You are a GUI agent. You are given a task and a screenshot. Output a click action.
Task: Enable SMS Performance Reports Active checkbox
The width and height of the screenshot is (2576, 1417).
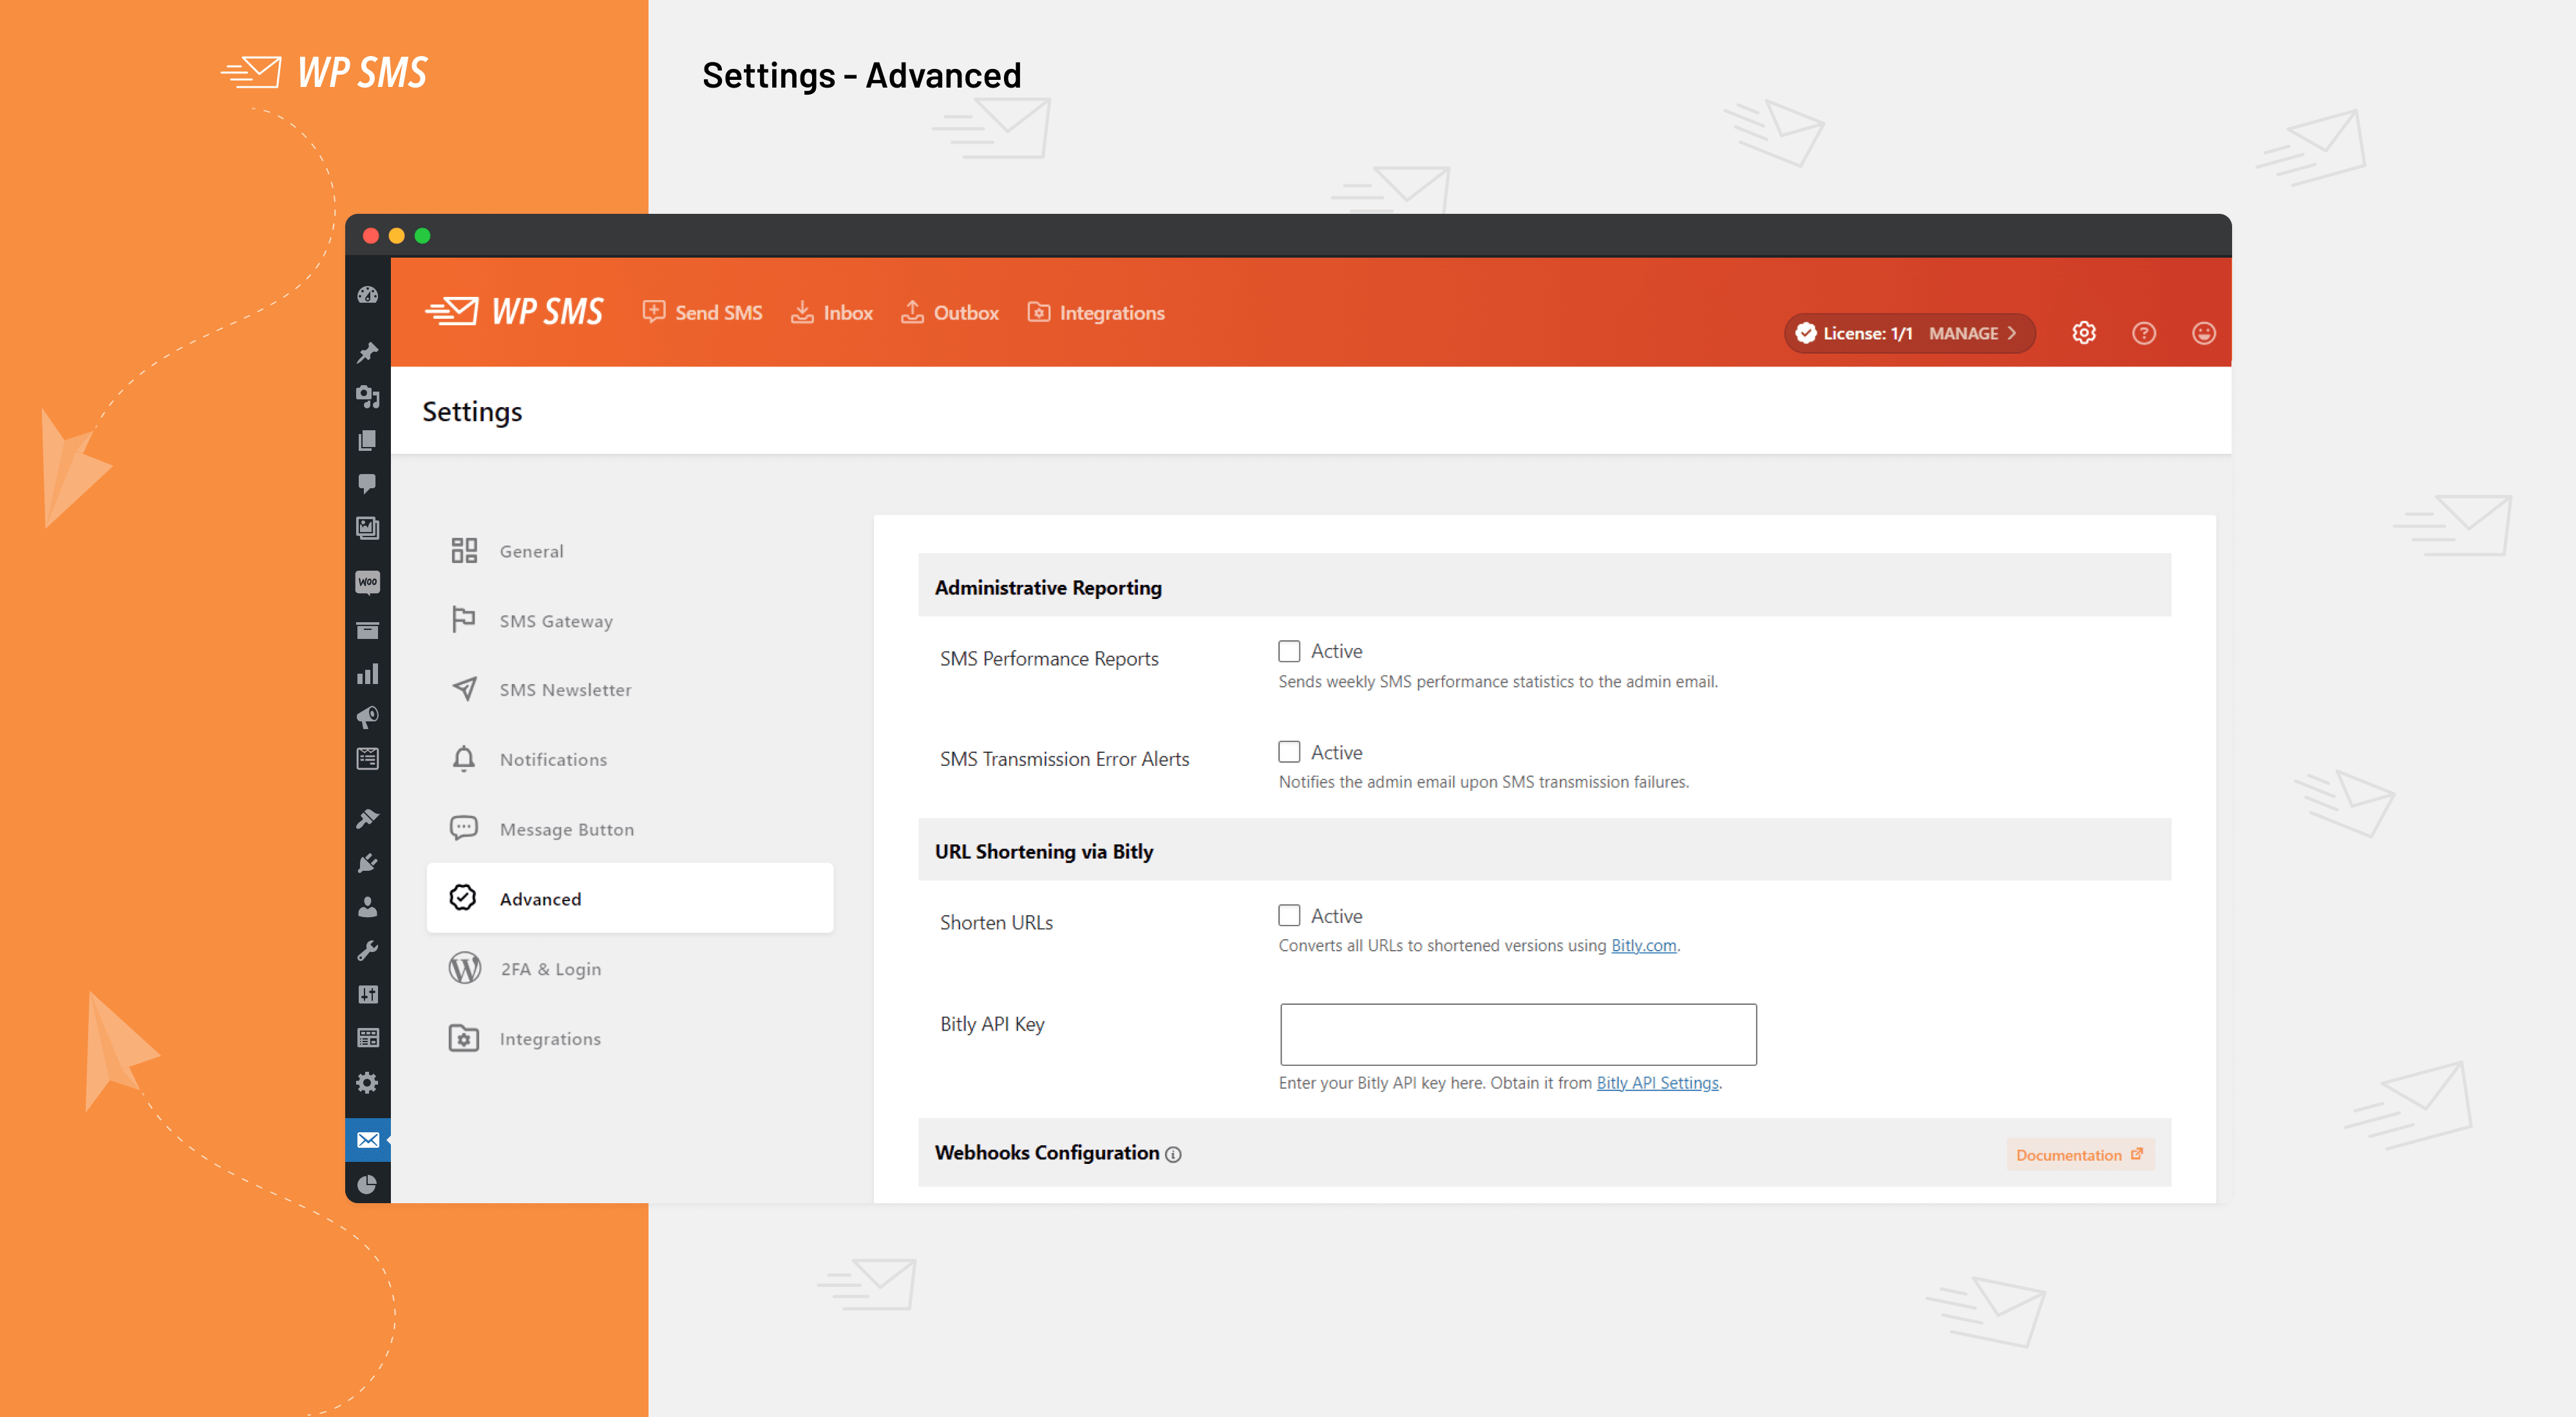tap(1289, 651)
